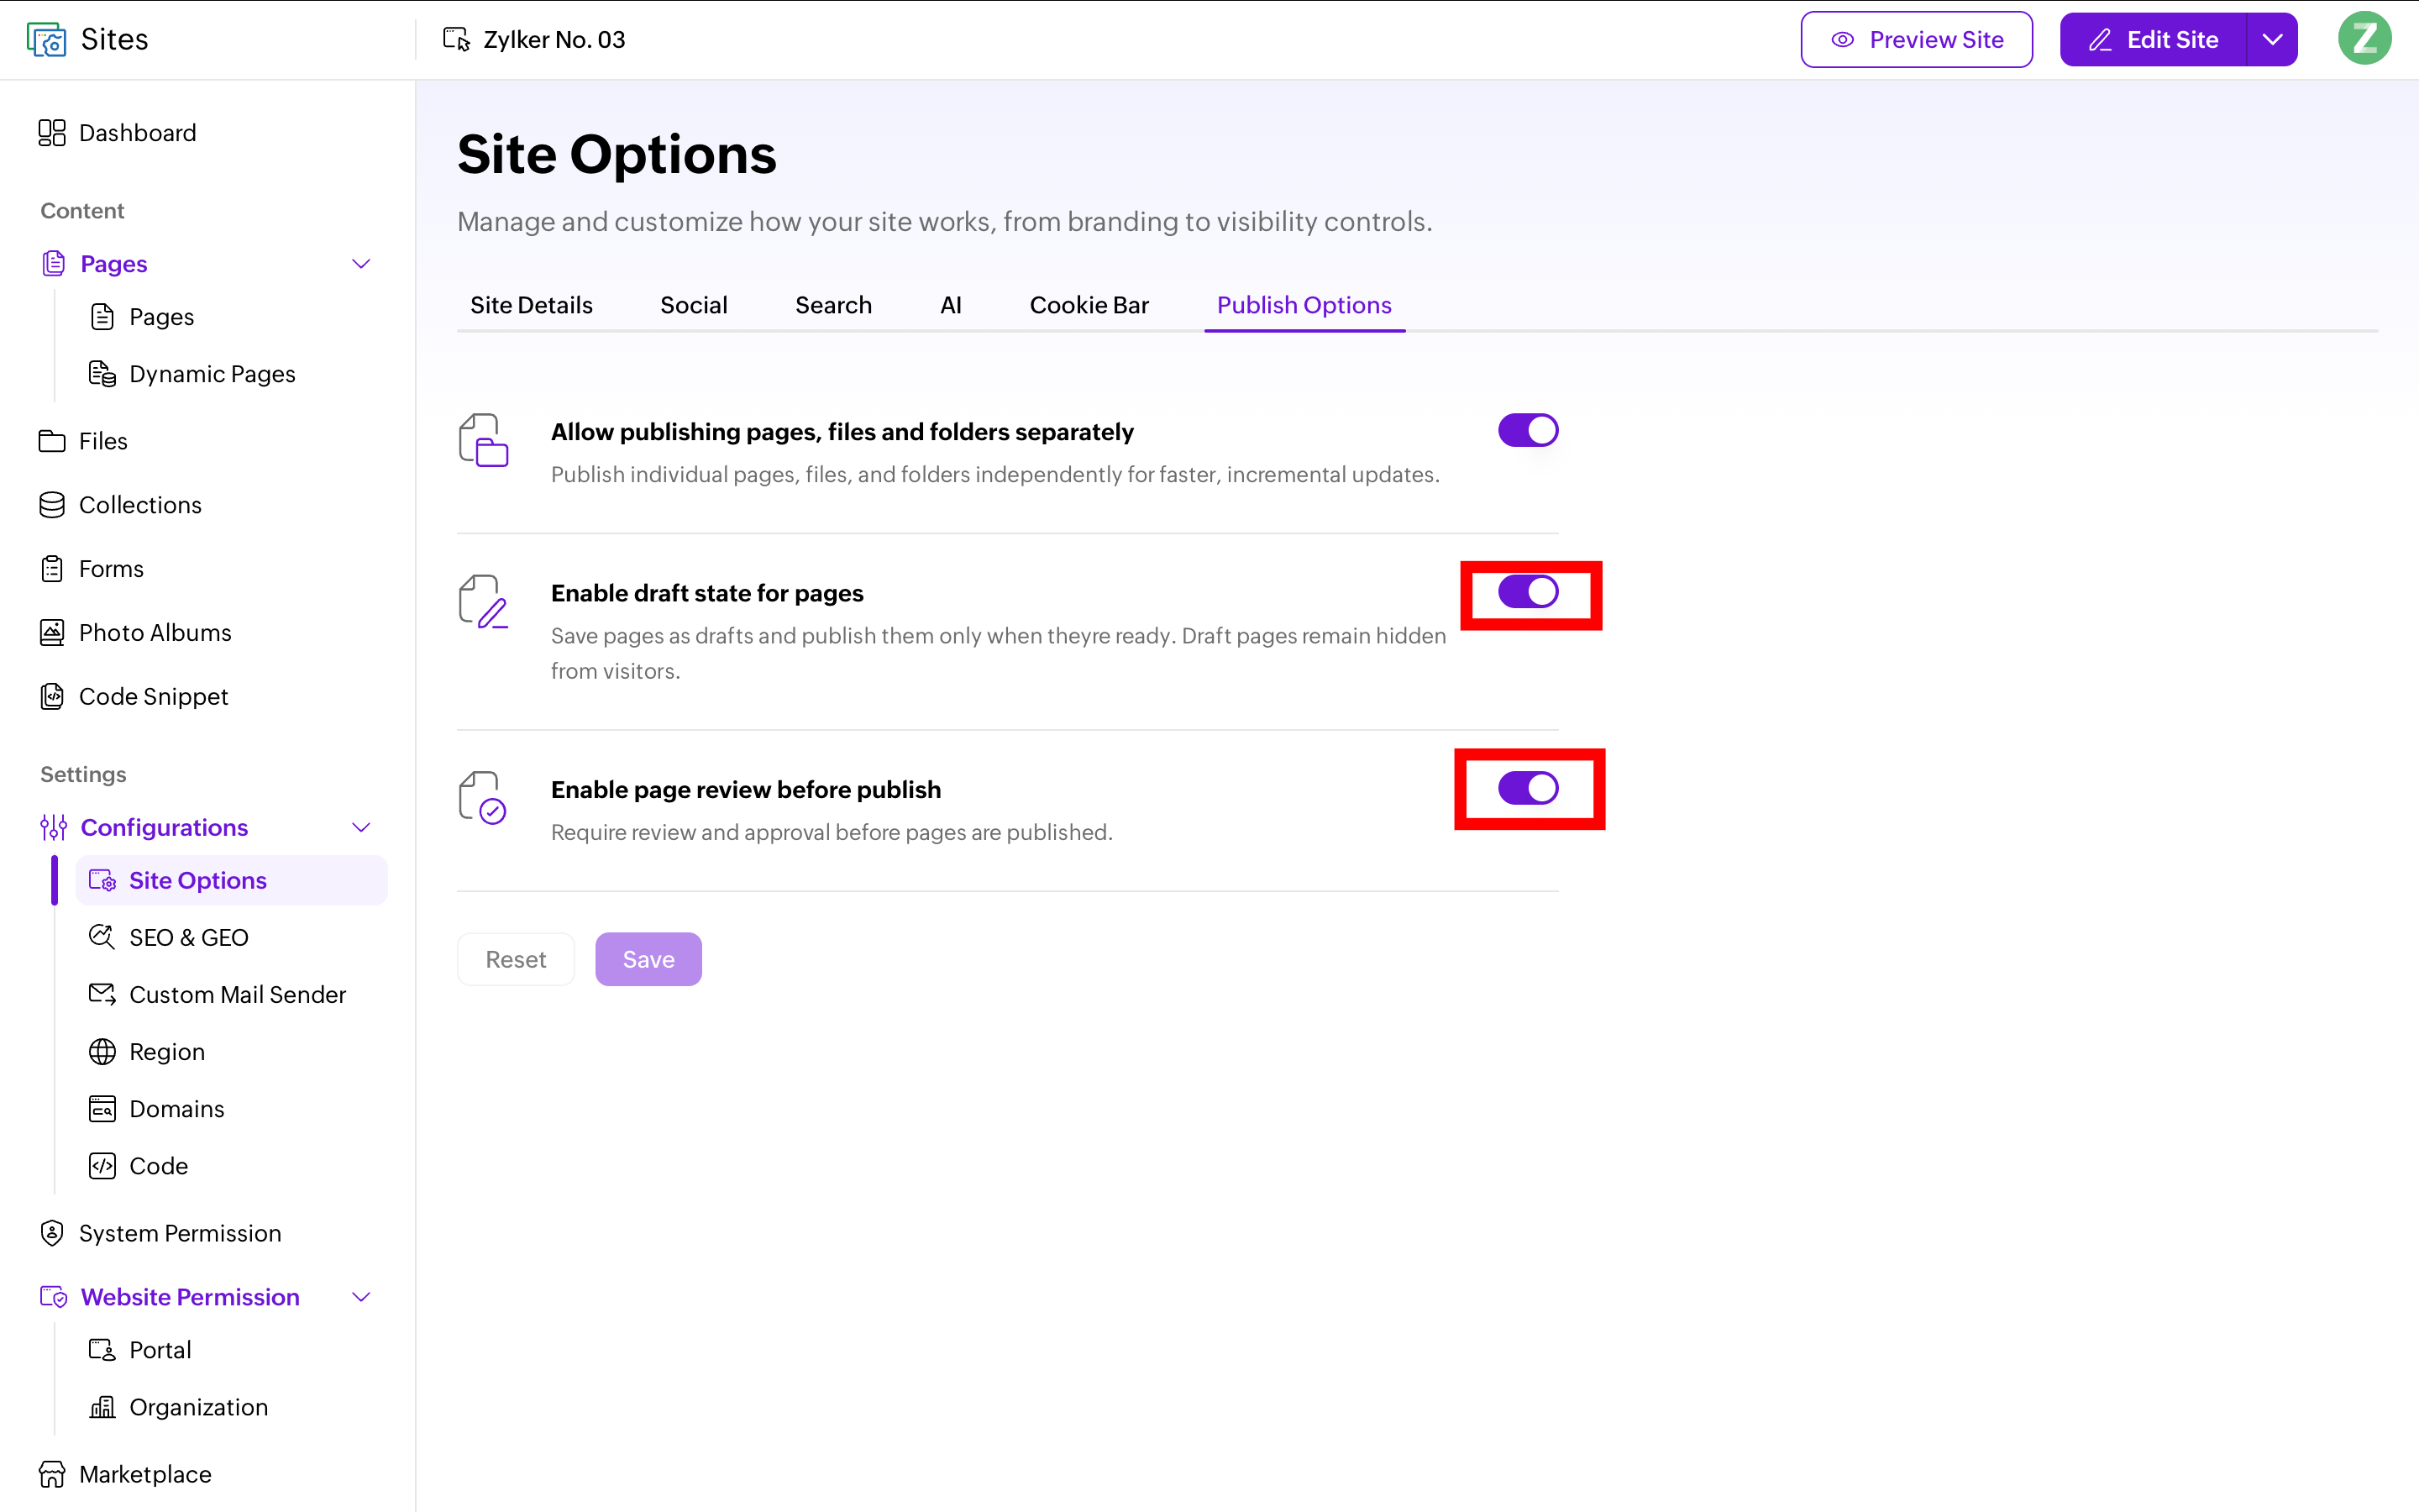
Task: Switch to the Site Details tab
Action: 531,305
